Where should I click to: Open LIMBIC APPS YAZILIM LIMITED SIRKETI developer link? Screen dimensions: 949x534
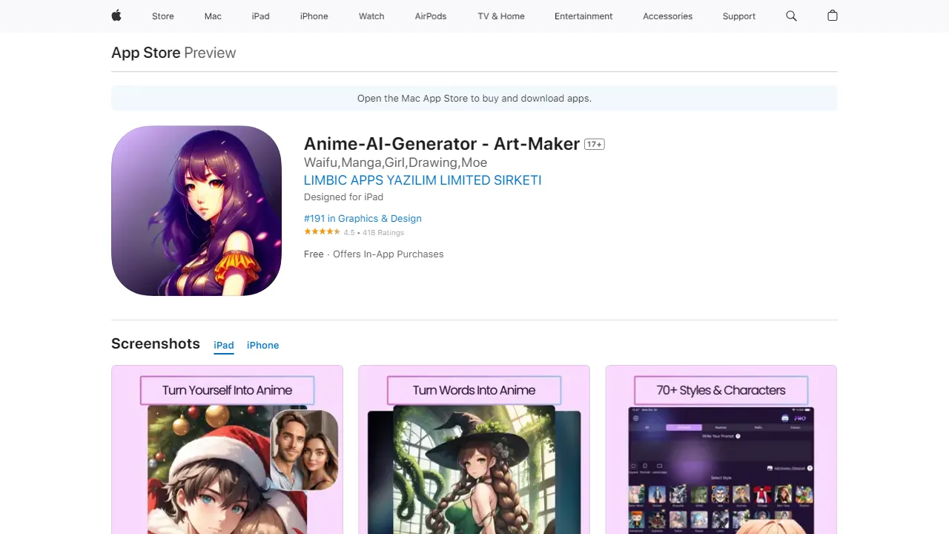pos(423,180)
